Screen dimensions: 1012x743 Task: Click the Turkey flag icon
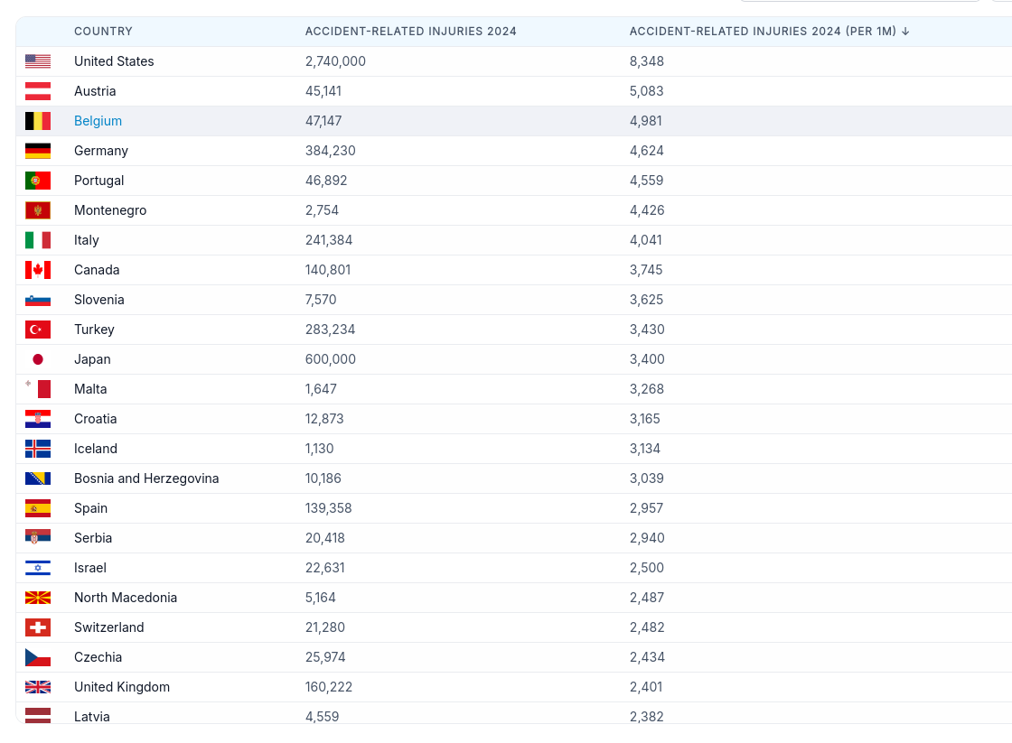37,330
